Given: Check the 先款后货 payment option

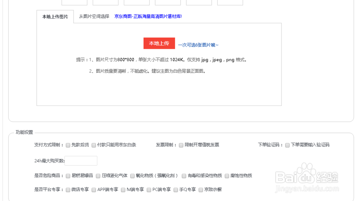Looking at the screenshot, I should [68, 145].
